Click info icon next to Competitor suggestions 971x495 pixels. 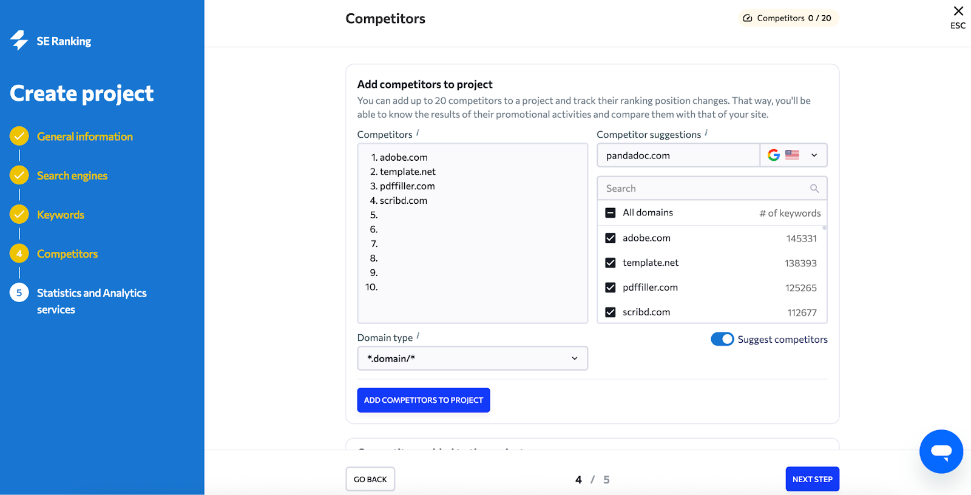point(706,133)
